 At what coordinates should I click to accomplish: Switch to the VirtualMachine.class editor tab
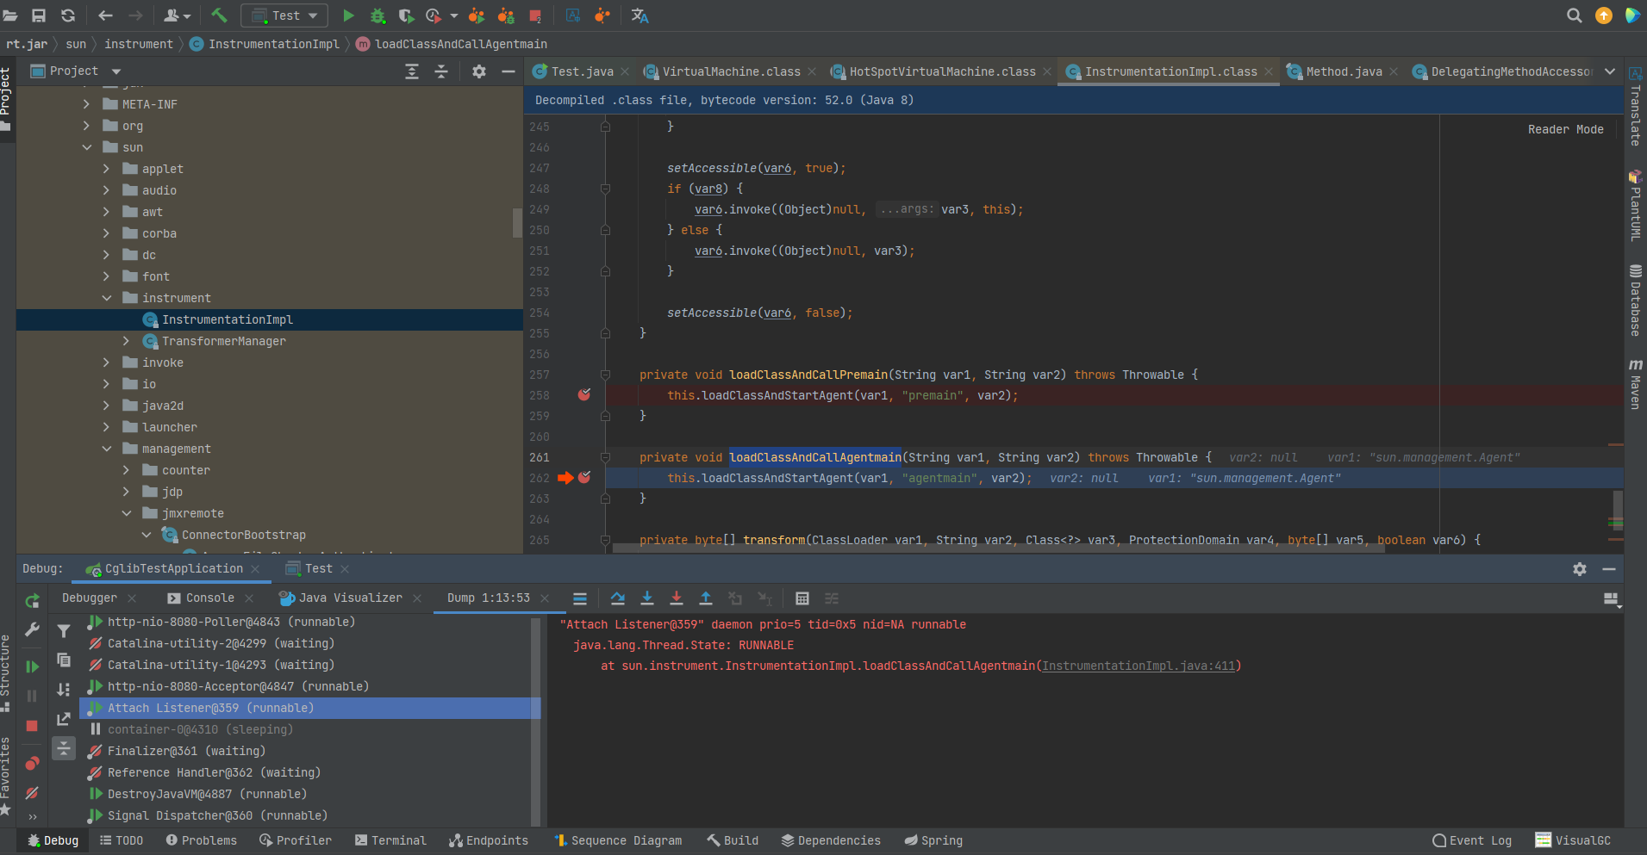[728, 71]
